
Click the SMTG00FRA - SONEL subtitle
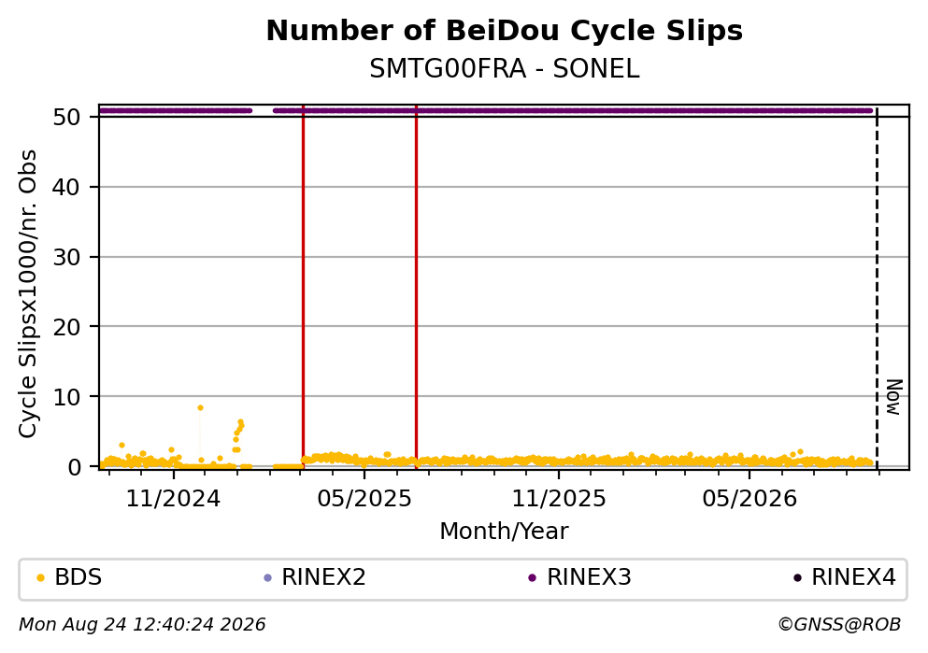505,69
